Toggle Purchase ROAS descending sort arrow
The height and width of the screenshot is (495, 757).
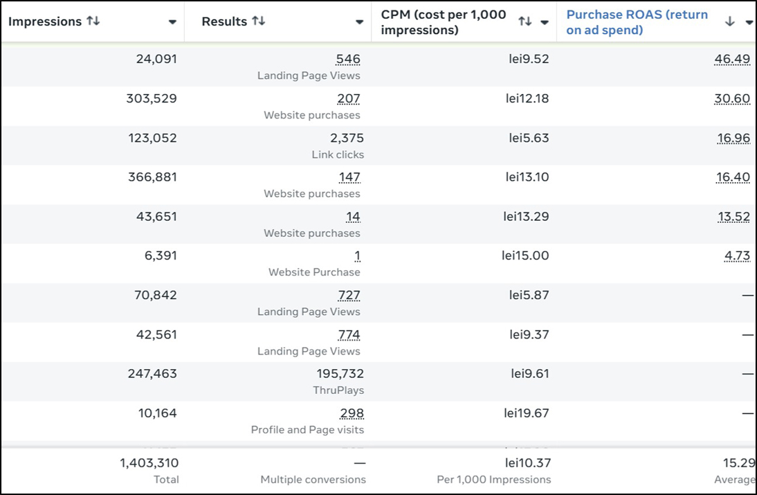[729, 22]
